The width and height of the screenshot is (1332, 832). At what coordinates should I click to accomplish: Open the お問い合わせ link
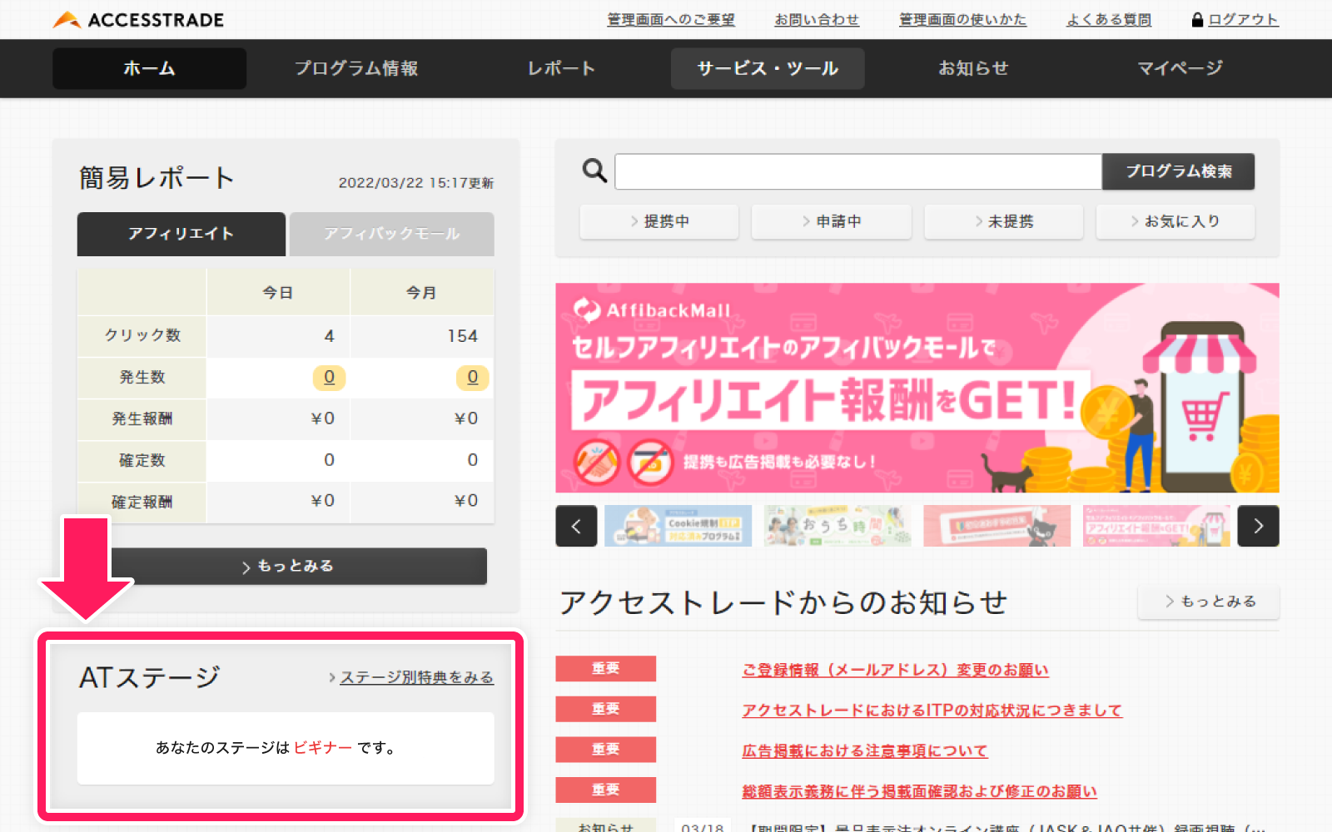(817, 19)
